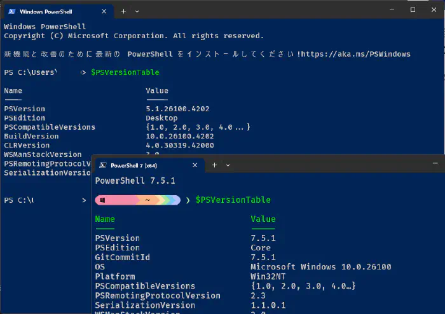Select the Windows PowerShell tab
The width and height of the screenshot is (445, 314).
[x=58, y=11]
